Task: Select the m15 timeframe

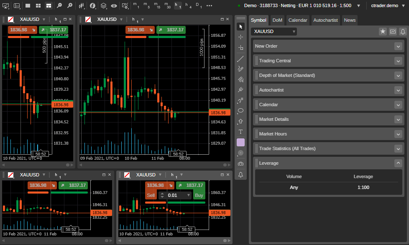Action: (x=156, y=6)
